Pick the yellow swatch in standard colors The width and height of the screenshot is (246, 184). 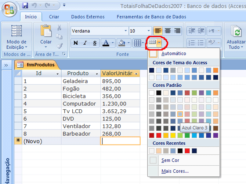(173, 135)
